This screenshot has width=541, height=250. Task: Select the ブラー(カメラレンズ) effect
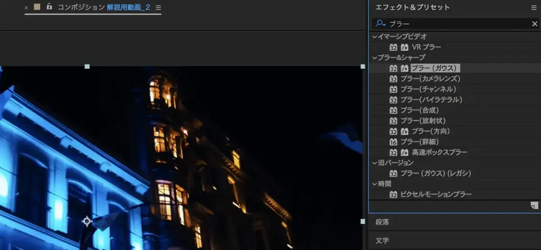[x=430, y=79]
